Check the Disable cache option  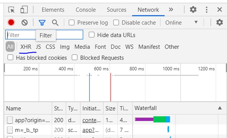(x=116, y=23)
